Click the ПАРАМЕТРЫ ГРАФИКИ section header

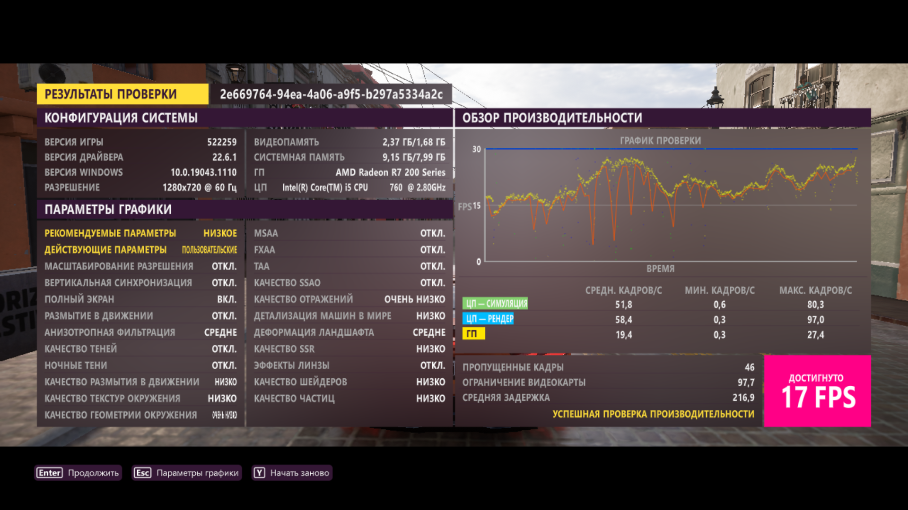coord(108,209)
